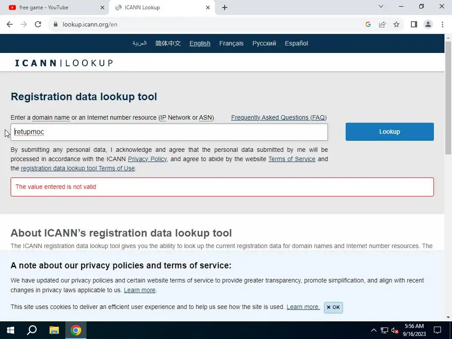
Task: Open Learn more link about privacy policies
Action: click(x=139, y=290)
